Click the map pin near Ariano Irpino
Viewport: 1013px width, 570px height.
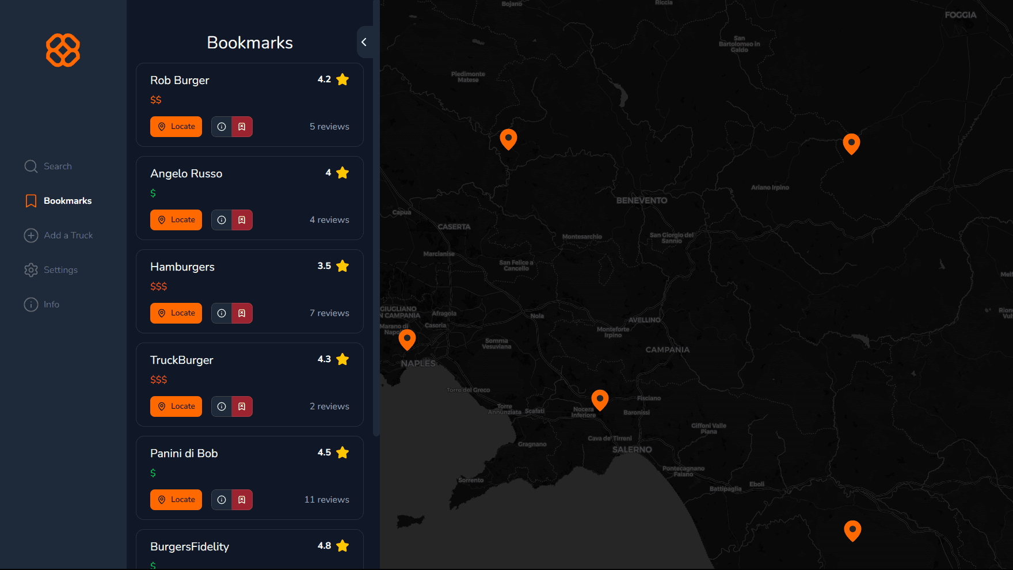tap(851, 143)
